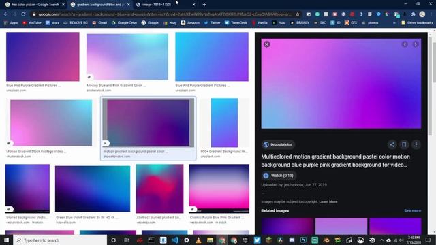Go back to the previous page
The image size is (436, 245).
pos(6,14)
